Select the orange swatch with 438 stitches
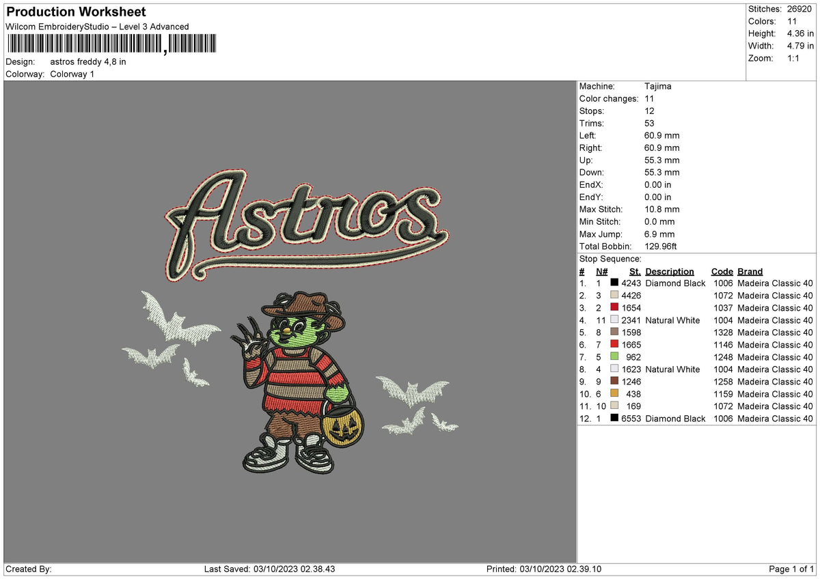 tap(615, 393)
